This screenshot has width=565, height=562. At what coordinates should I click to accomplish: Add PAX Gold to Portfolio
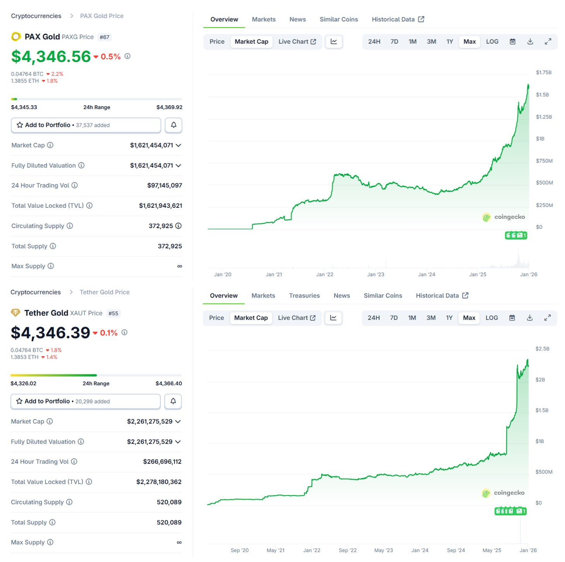(x=86, y=125)
